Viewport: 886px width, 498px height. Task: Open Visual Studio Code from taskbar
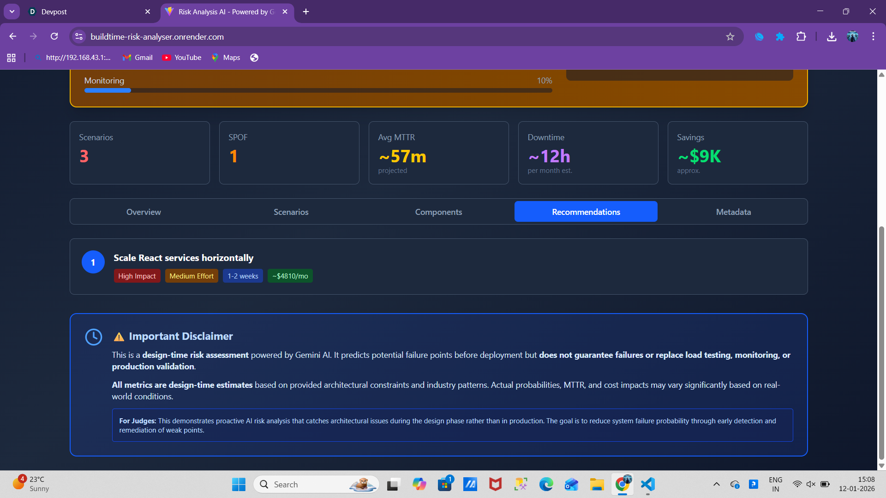pyautogui.click(x=647, y=484)
